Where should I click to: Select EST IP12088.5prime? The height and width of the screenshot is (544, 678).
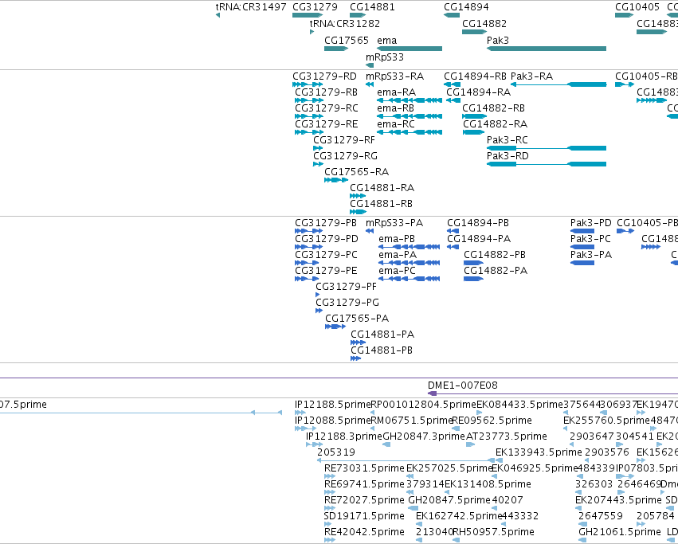[x=332, y=421]
